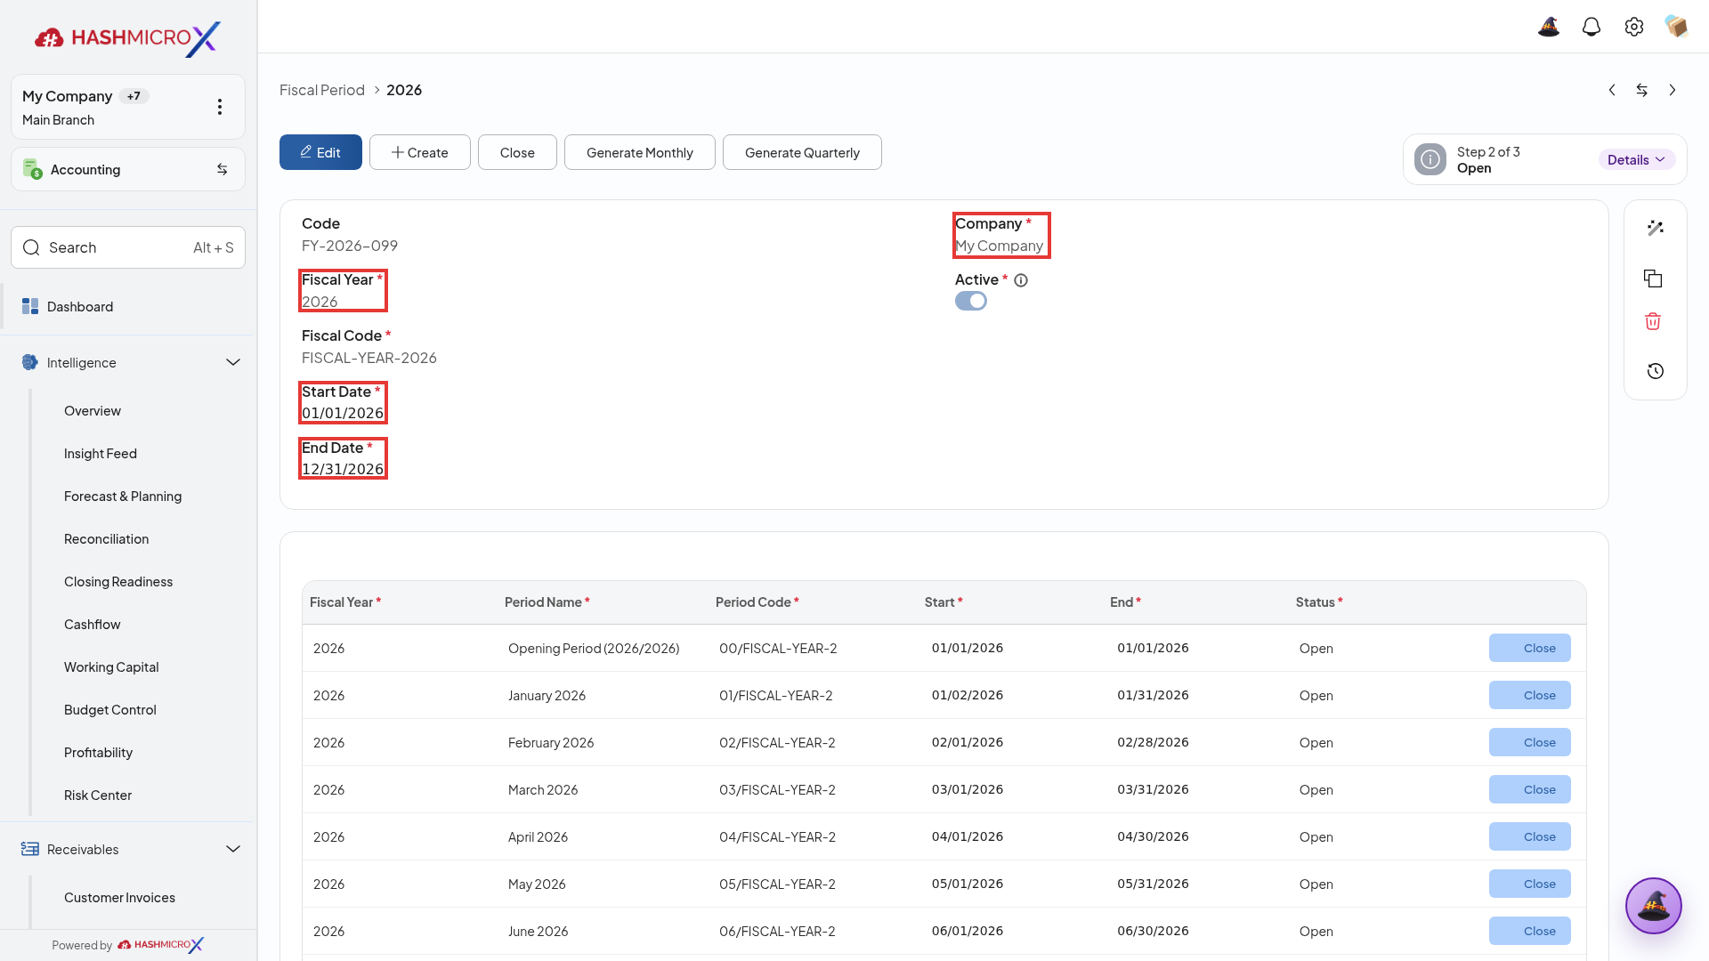The width and height of the screenshot is (1709, 961).
Task: Open Insight Feed menu item
Action: 101,454
